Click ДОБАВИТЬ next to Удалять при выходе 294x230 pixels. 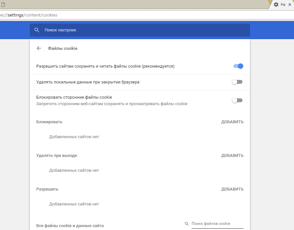232,156
